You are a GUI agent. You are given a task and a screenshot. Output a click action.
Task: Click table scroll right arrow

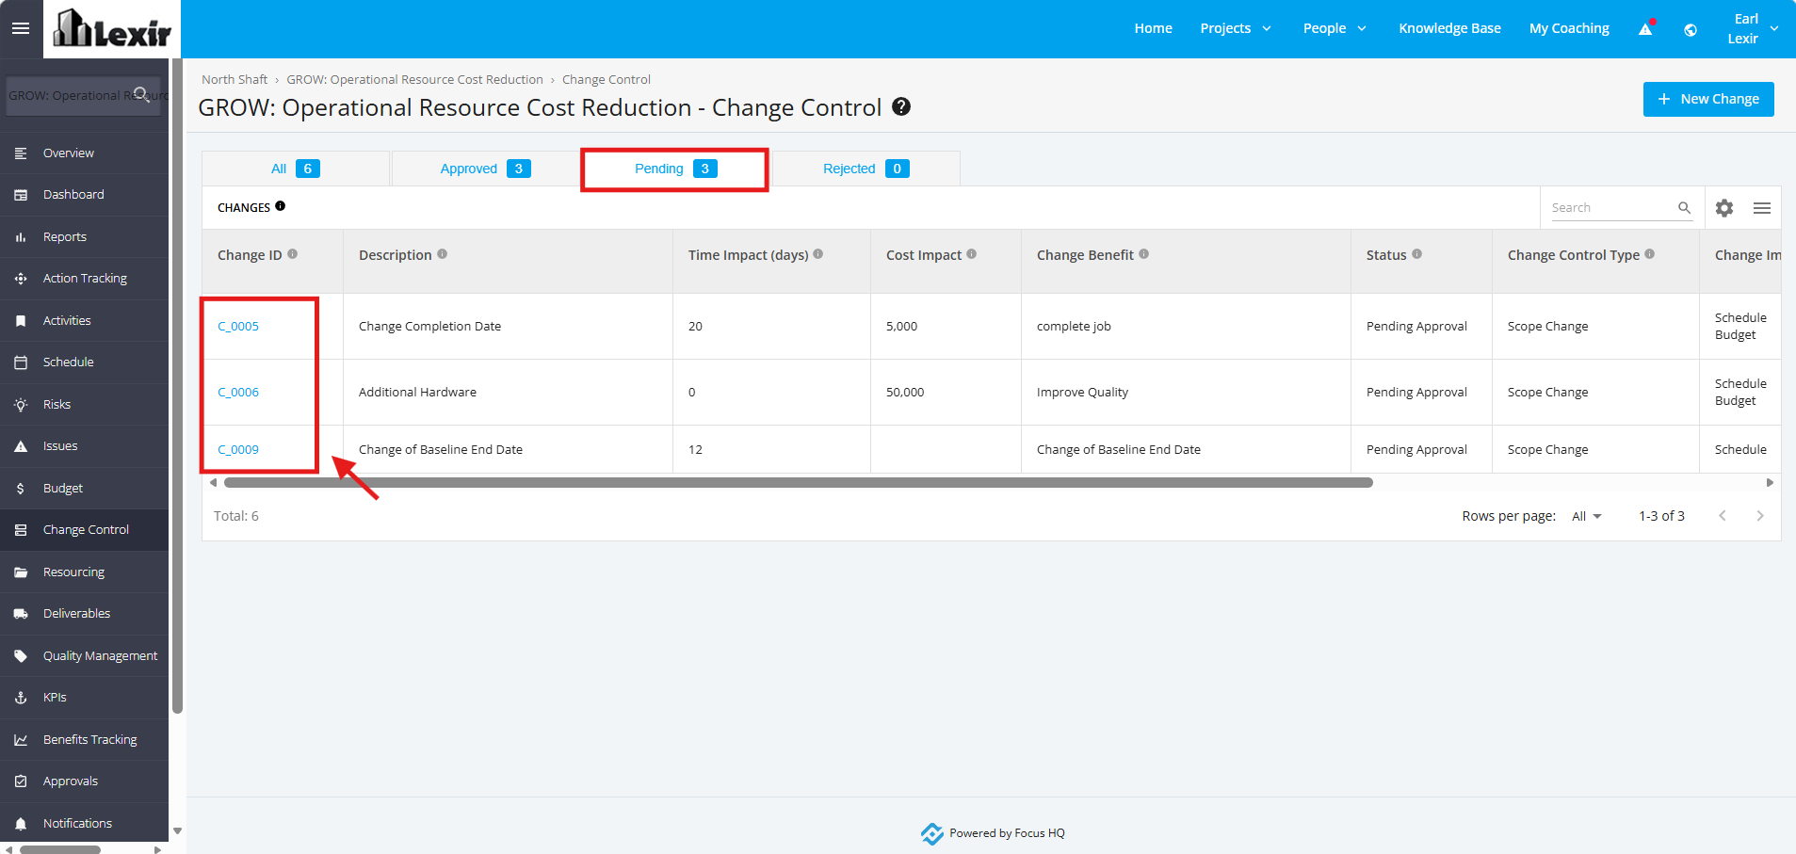coord(1770,483)
